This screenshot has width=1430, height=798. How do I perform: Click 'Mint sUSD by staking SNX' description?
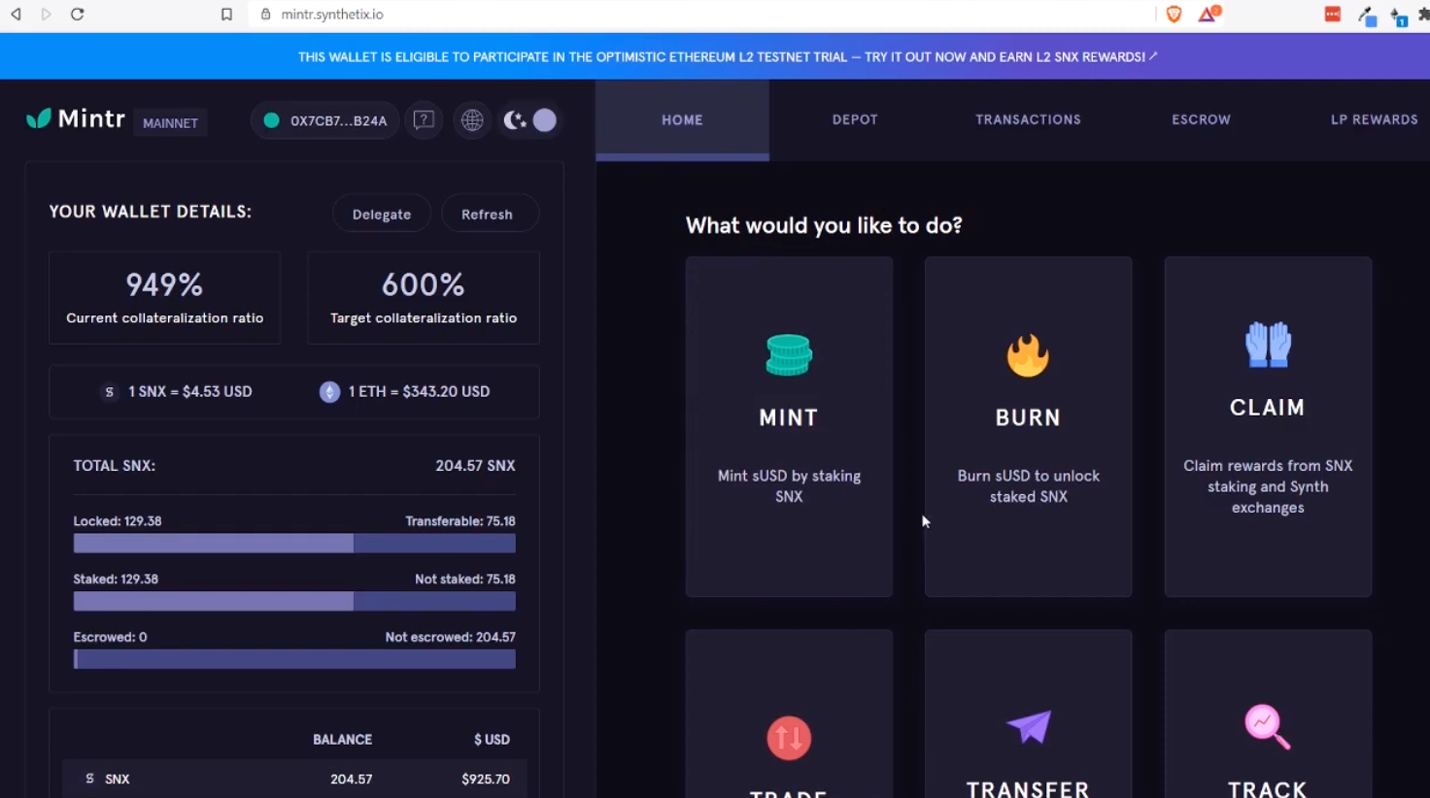[789, 486]
